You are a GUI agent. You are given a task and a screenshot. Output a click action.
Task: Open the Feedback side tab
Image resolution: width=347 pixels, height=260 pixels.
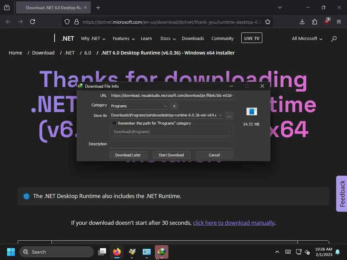point(342,194)
